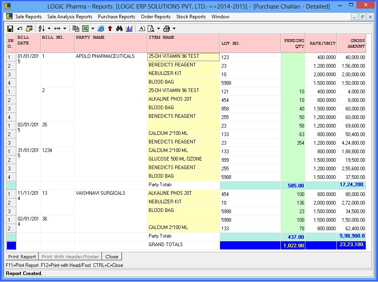Click the binoculars find icon
Screen dimensions: 378x282
120,29
